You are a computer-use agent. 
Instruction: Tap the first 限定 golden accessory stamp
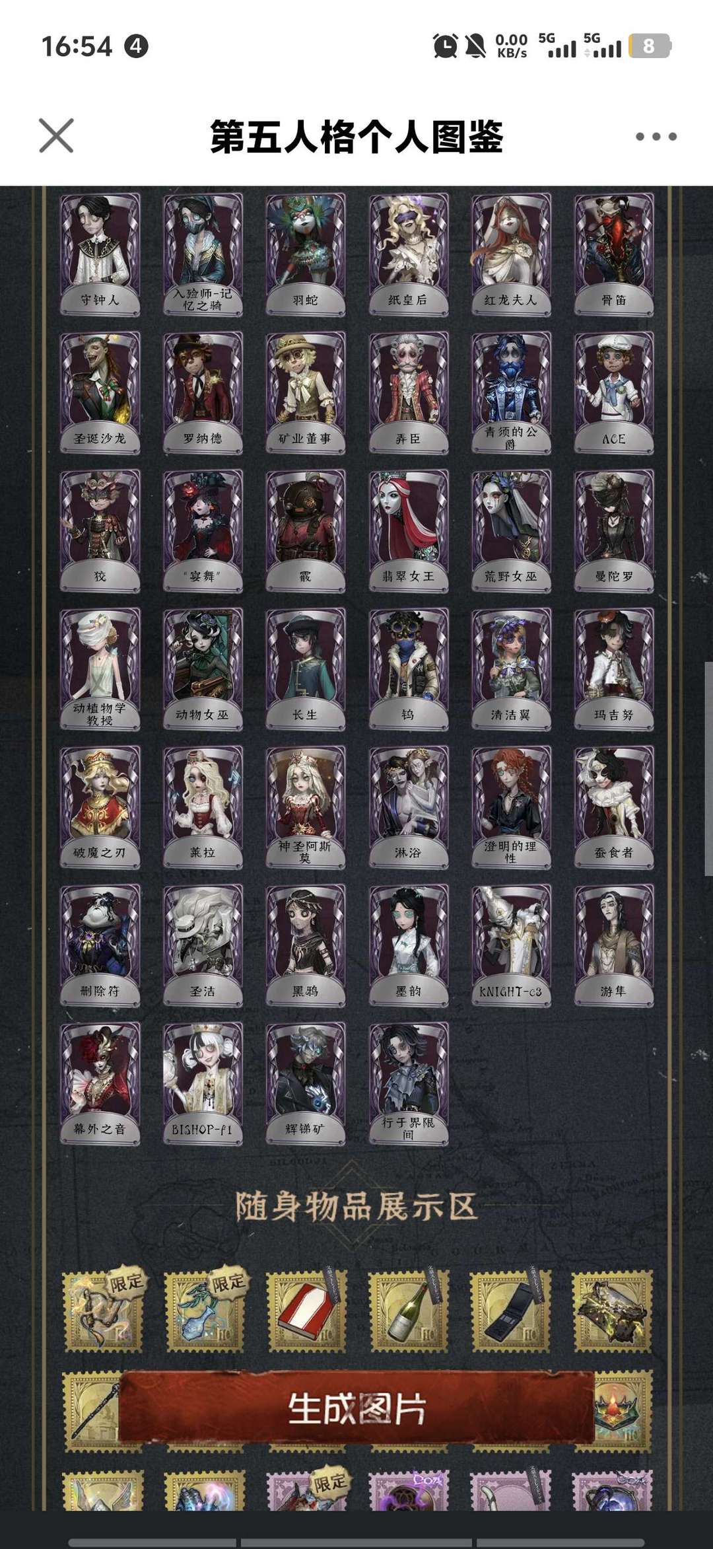102,1311
